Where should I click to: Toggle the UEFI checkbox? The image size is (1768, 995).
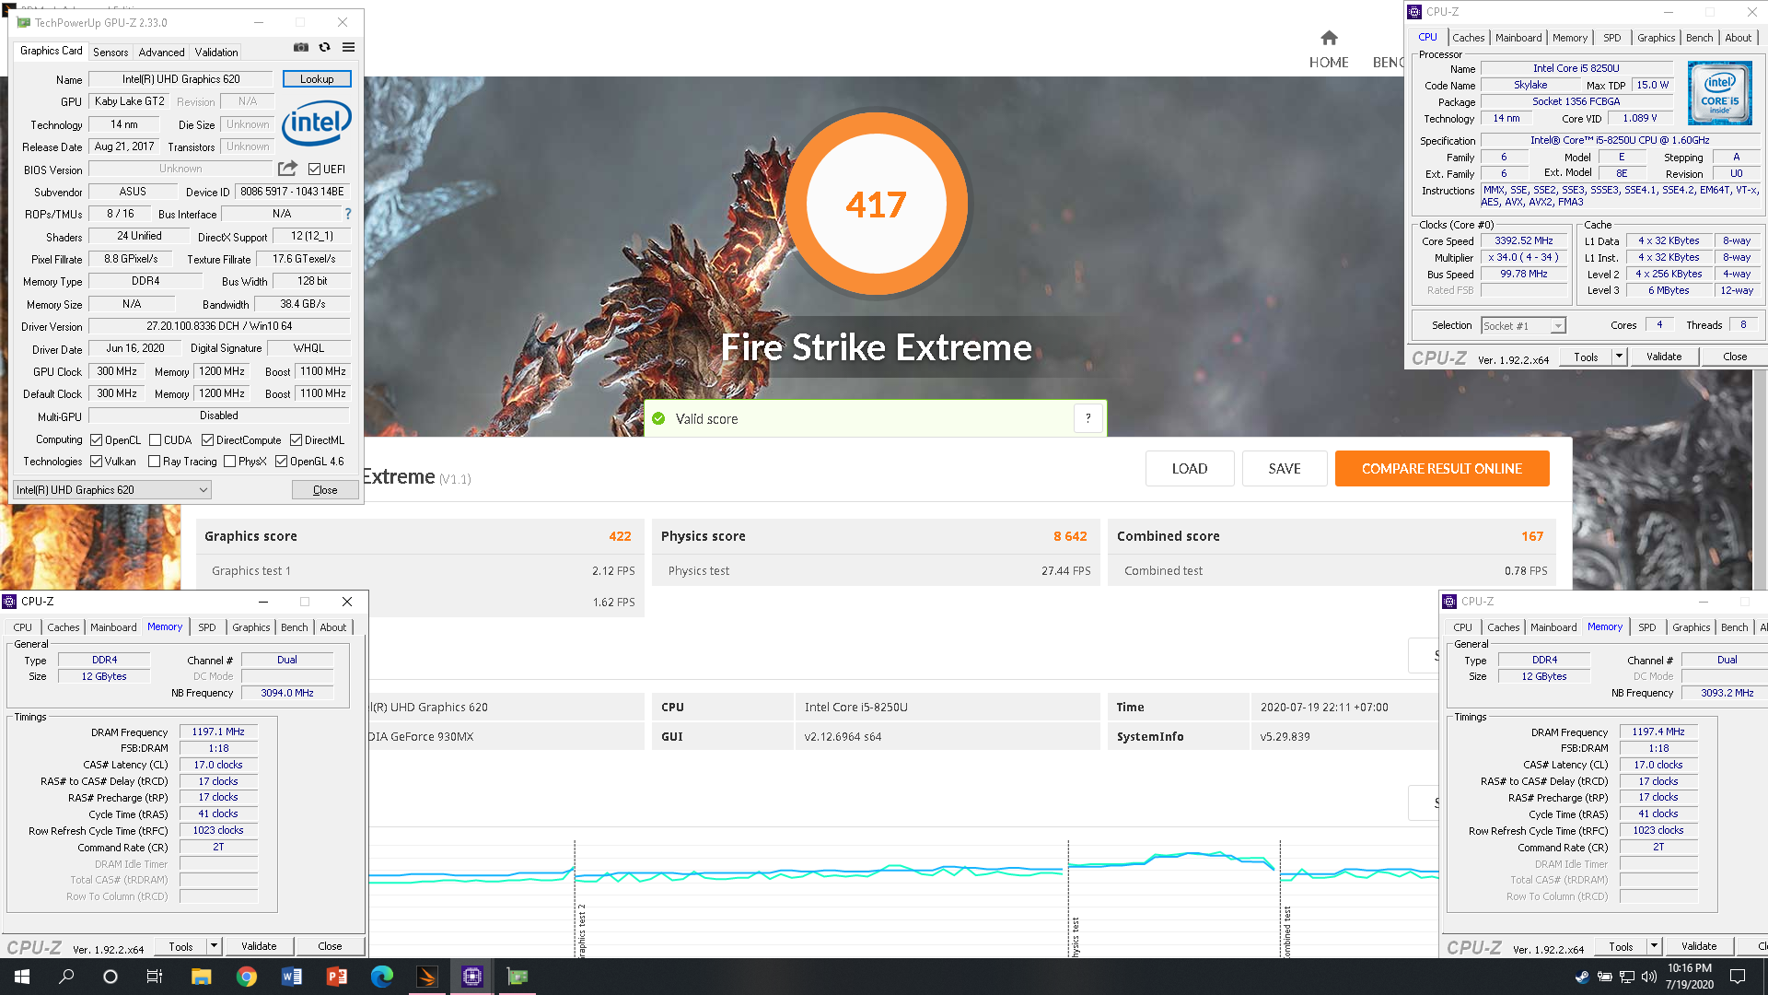[314, 170]
